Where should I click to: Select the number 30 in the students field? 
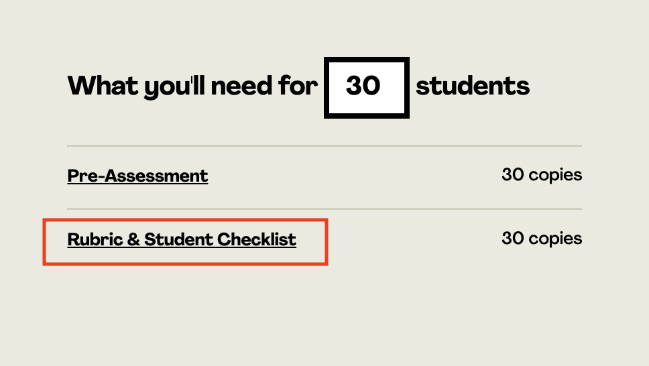pos(363,86)
